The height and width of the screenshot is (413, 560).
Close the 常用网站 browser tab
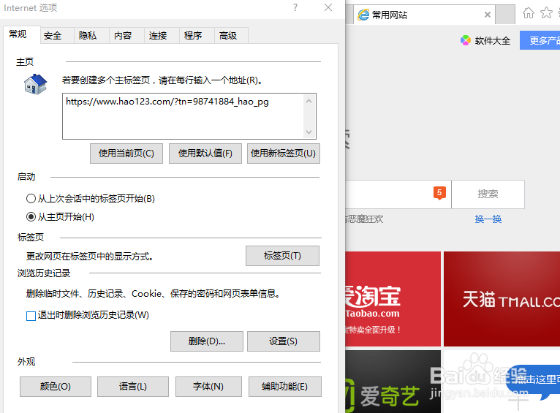pyautogui.click(x=487, y=15)
